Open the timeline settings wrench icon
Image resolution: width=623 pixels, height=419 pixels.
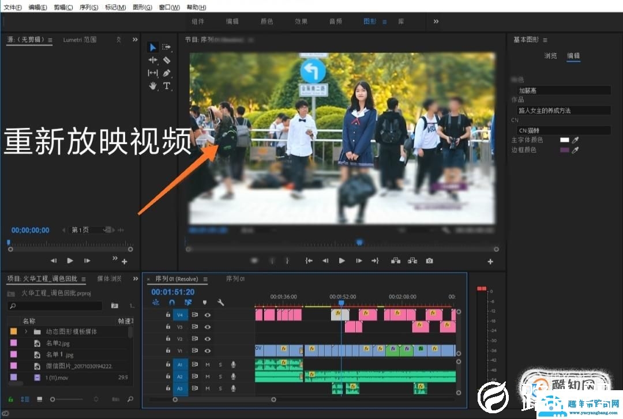coord(221,303)
